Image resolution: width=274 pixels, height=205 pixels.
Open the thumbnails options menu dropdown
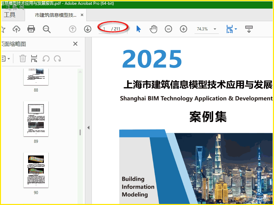click(x=5, y=58)
